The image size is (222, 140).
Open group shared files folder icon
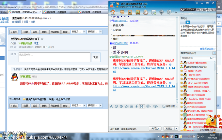click(122, 12)
